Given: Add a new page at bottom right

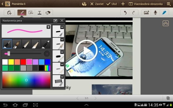Looking at the screenshot, I should 168,98.
